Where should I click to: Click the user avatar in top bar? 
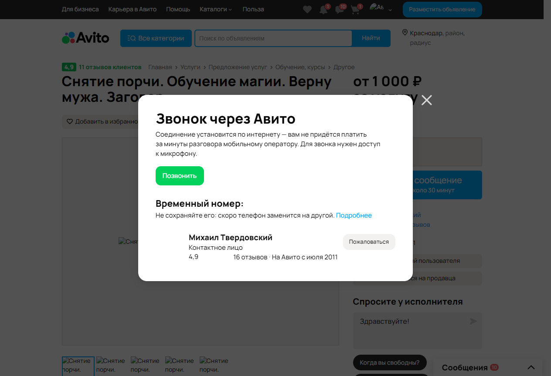pyautogui.click(x=377, y=7)
